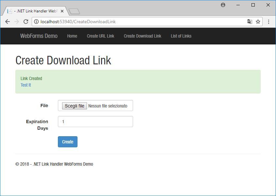Click the Expiration Days input field
Screen dimensions: 276x196
(x=95, y=122)
